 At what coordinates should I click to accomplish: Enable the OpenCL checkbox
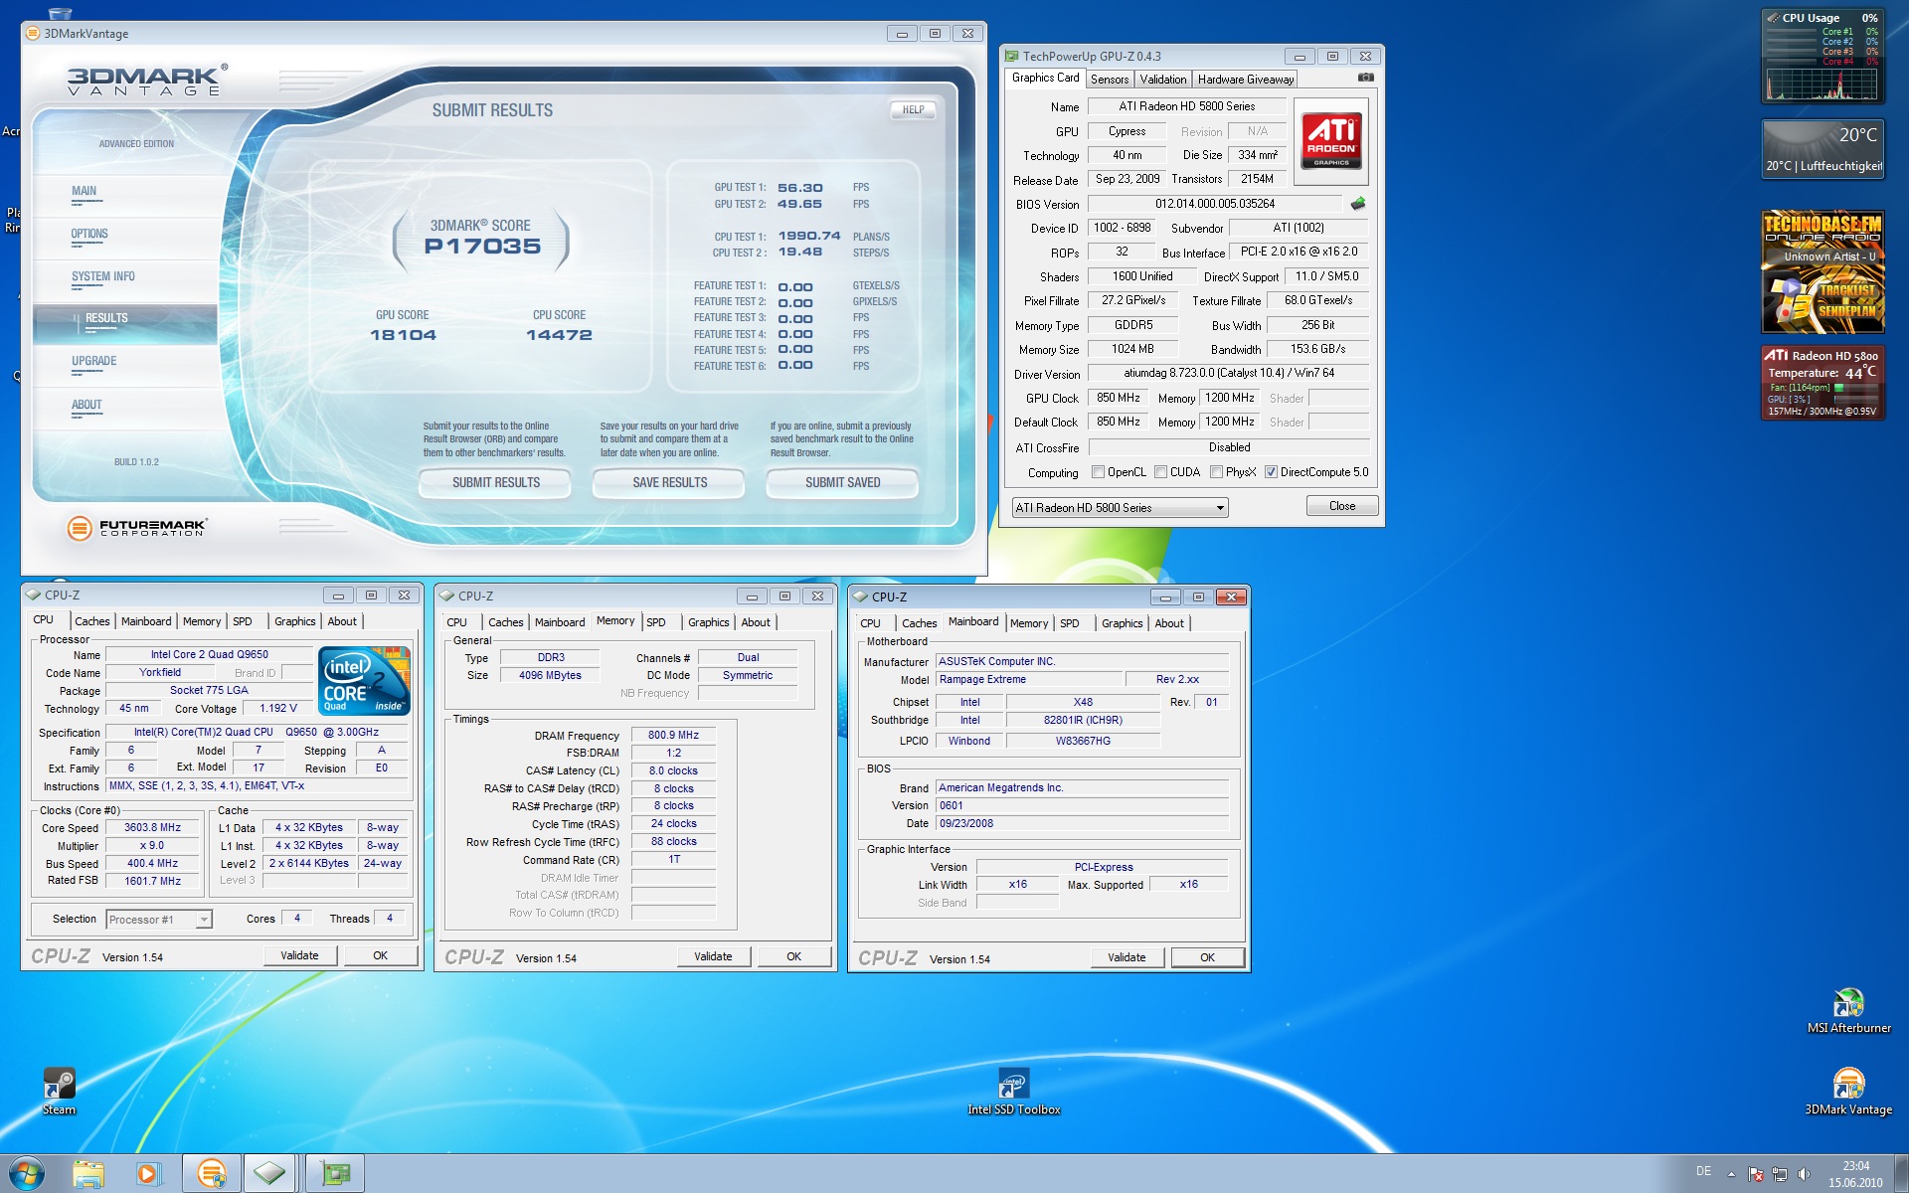point(1098,472)
